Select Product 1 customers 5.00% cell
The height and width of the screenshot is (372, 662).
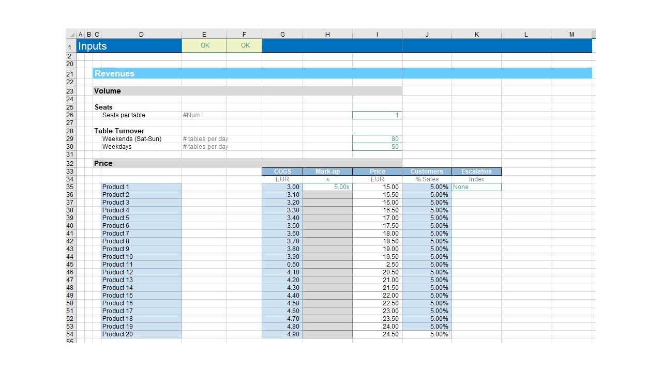point(427,187)
